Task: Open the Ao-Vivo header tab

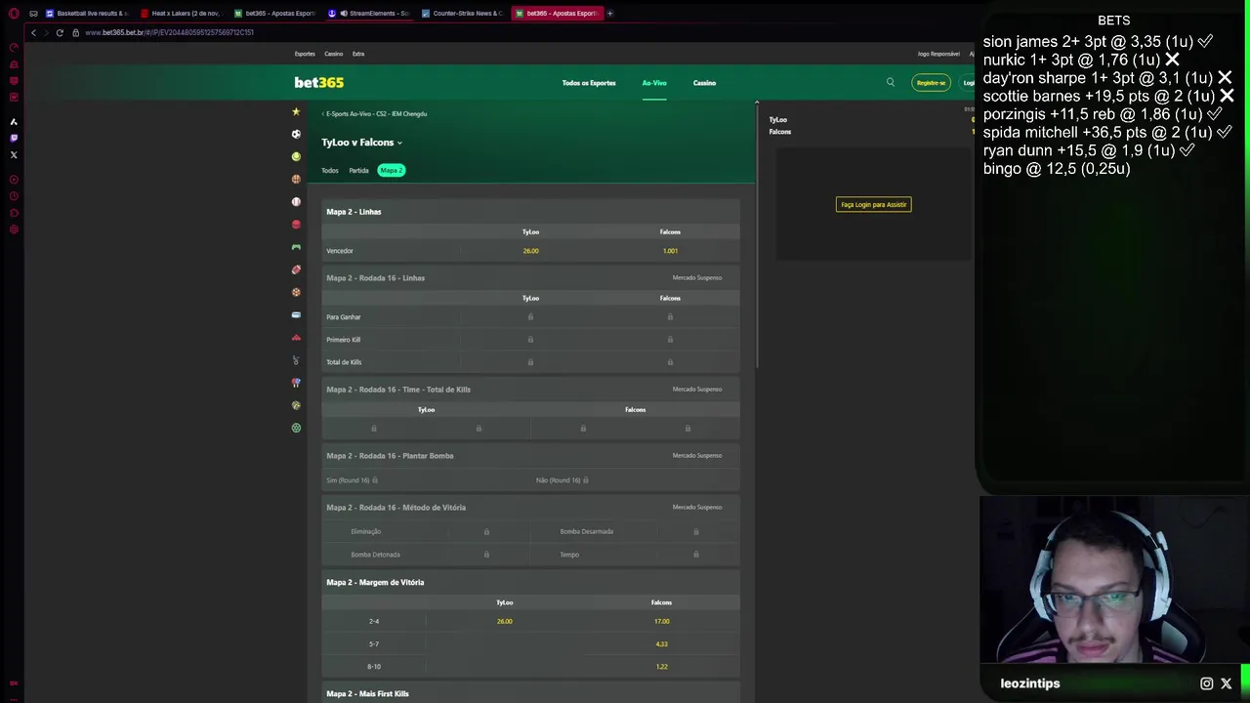Action: click(654, 83)
